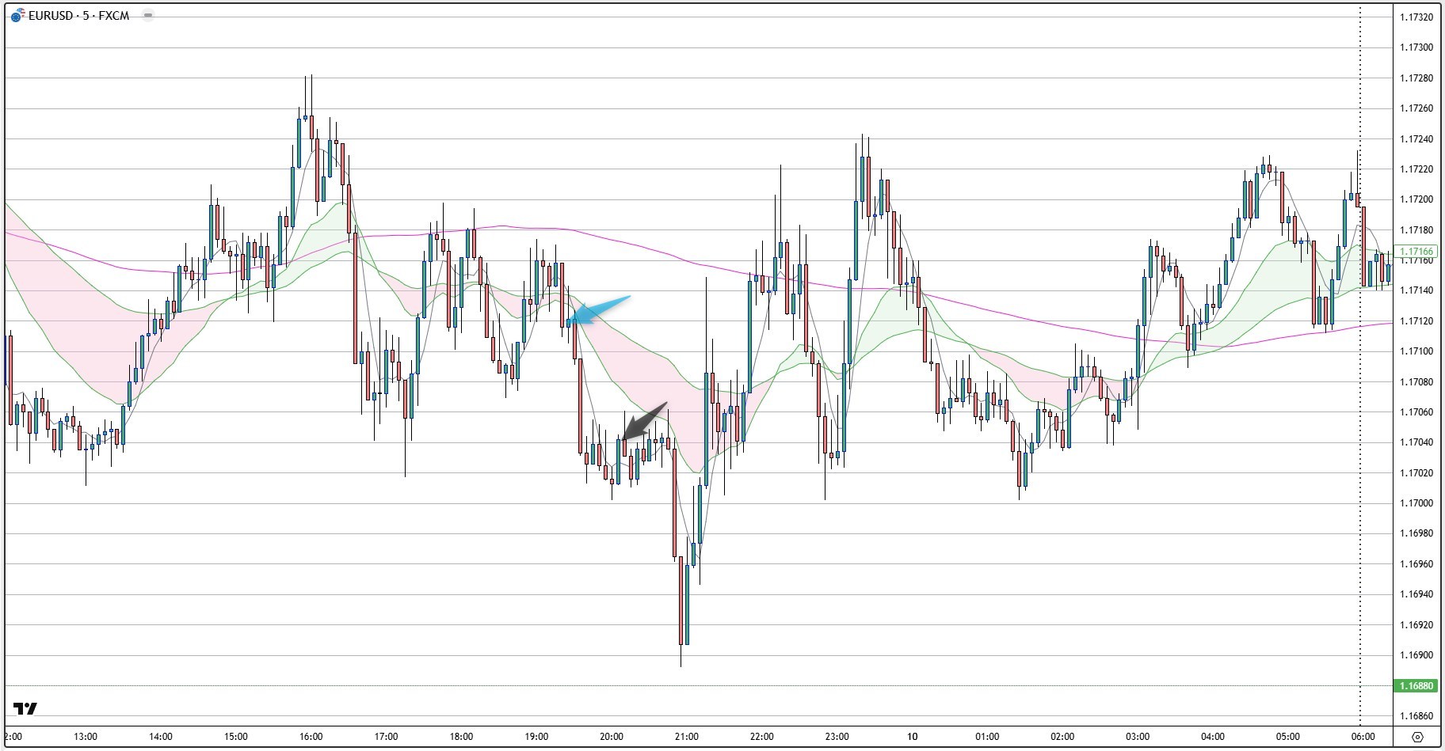Click the 22:00 time axis label
The width and height of the screenshot is (1445, 751).
click(x=762, y=737)
